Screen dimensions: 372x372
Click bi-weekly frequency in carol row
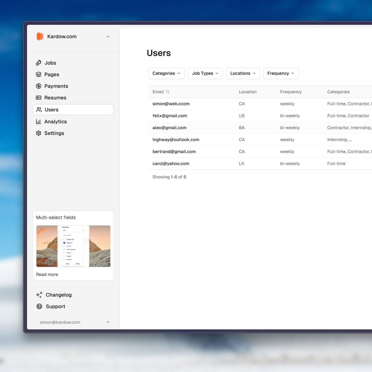(290, 163)
